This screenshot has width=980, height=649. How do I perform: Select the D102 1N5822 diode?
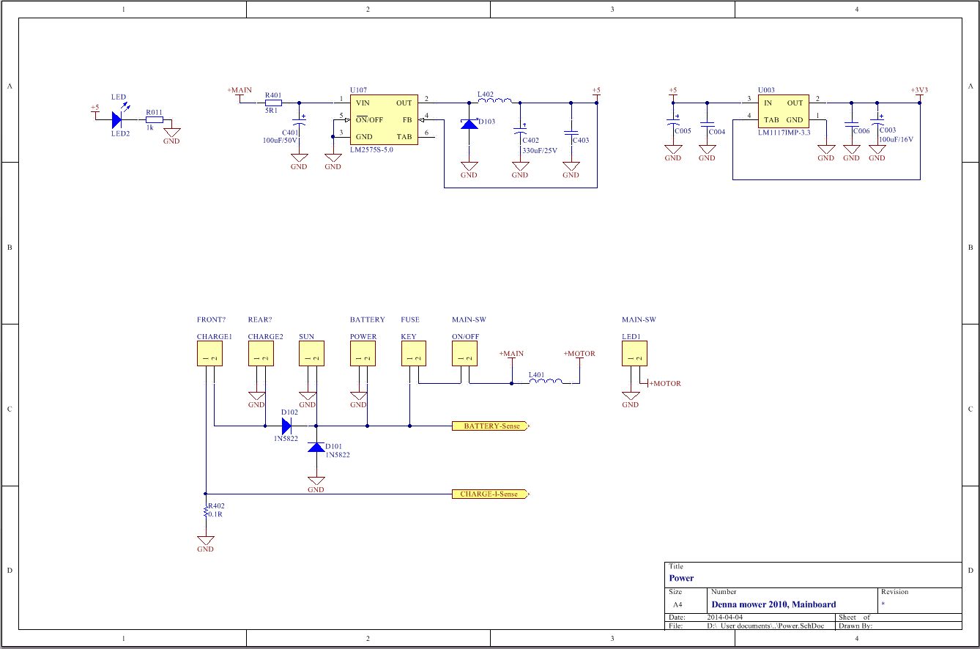point(286,425)
